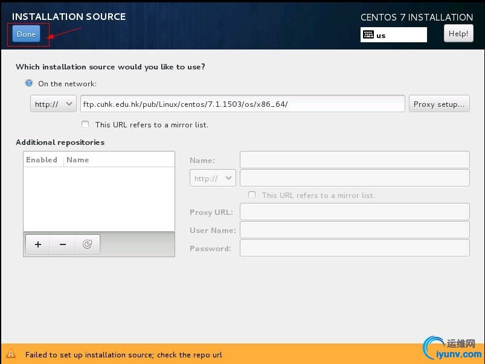Click the installation source URL field

[243, 104]
